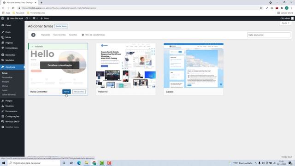The height and width of the screenshot is (166, 295).
Task: Open the Faculdade bookmarks folder
Action: (18, 13)
